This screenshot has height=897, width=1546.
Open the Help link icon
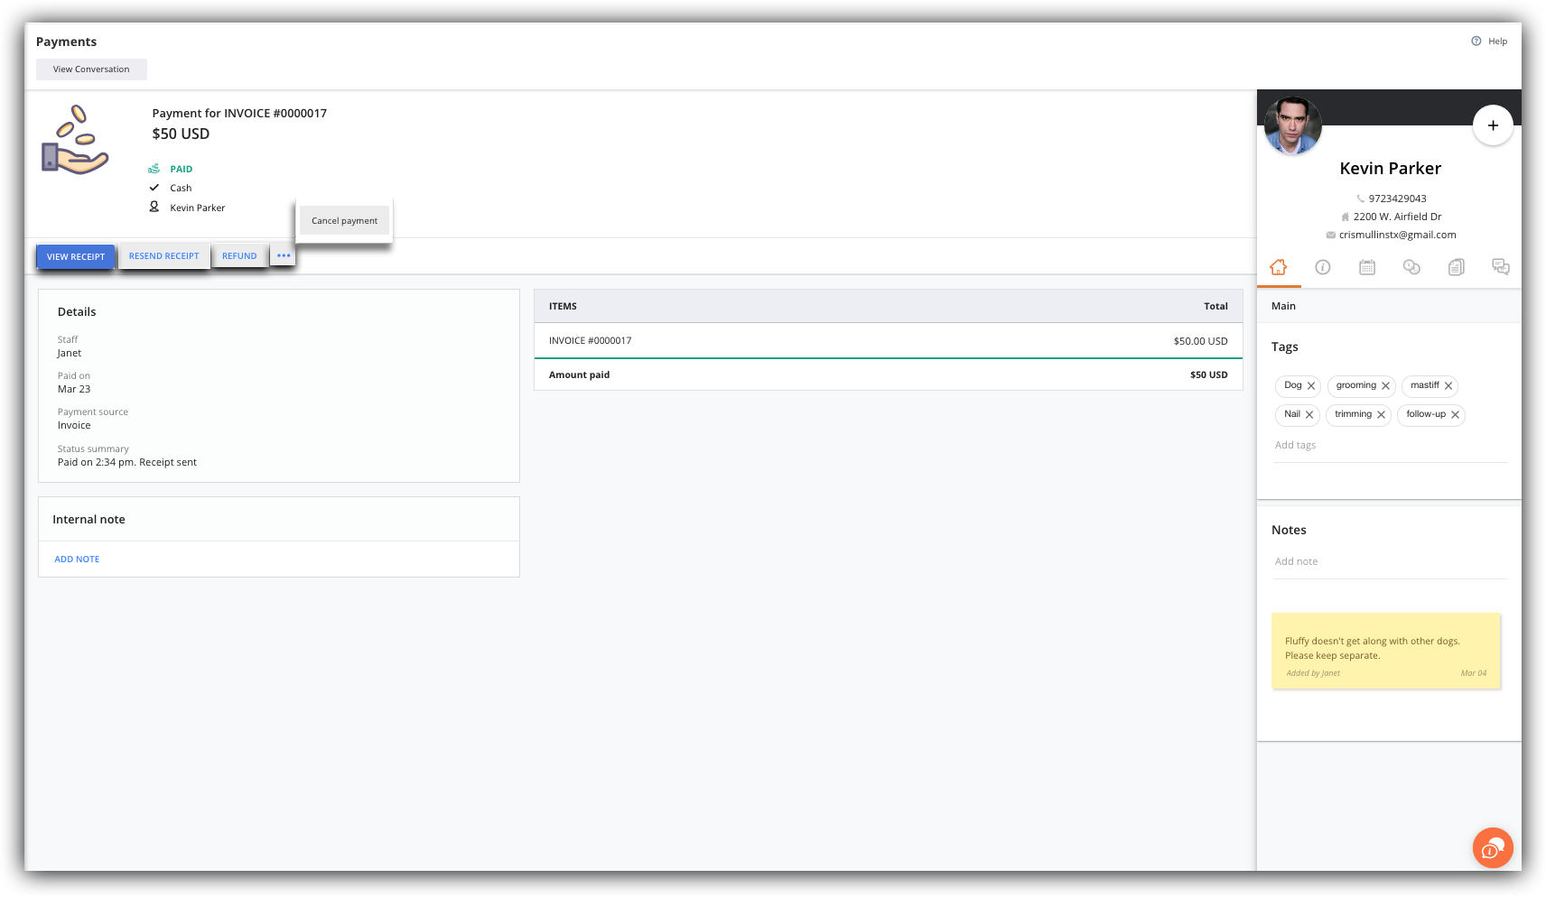(1476, 42)
